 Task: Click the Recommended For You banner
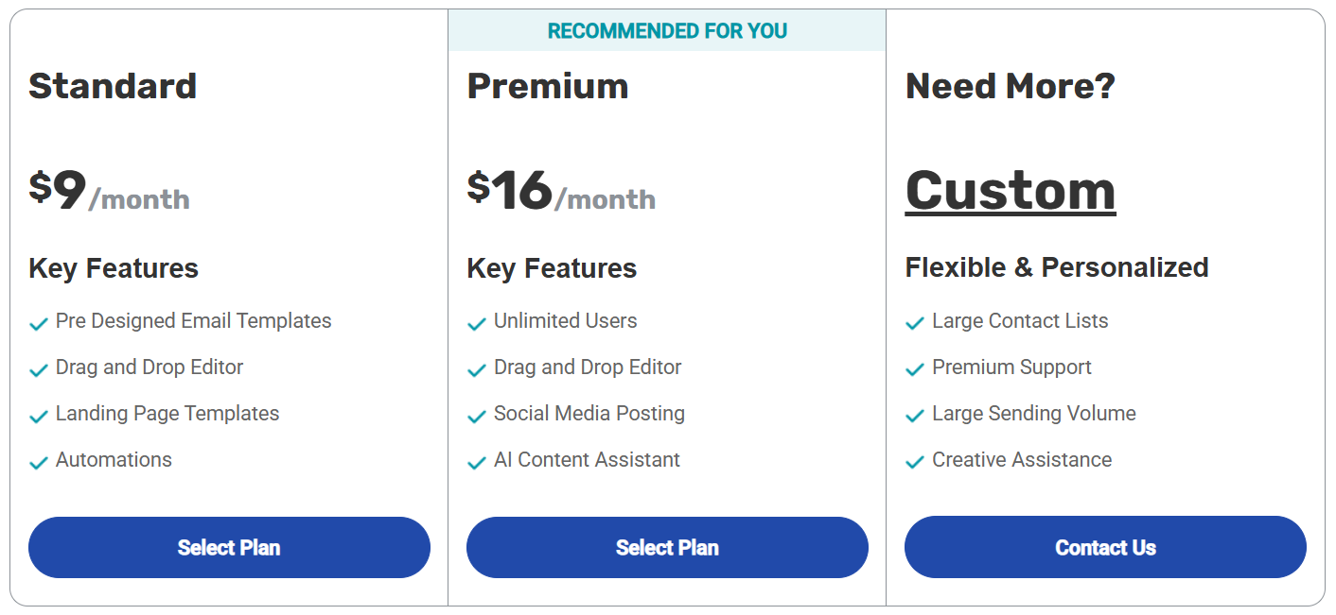tap(667, 31)
